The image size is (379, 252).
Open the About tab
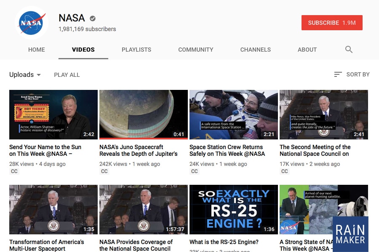pyautogui.click(x=307, y=50)
